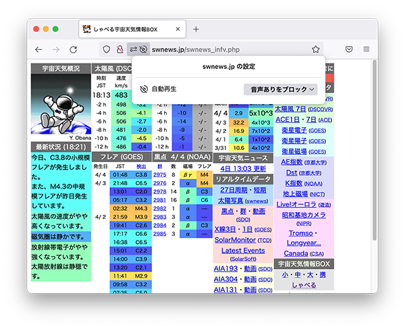Open the tracking protection shield icon
Viewport: 405px width, 329px height.
(106, 49)
